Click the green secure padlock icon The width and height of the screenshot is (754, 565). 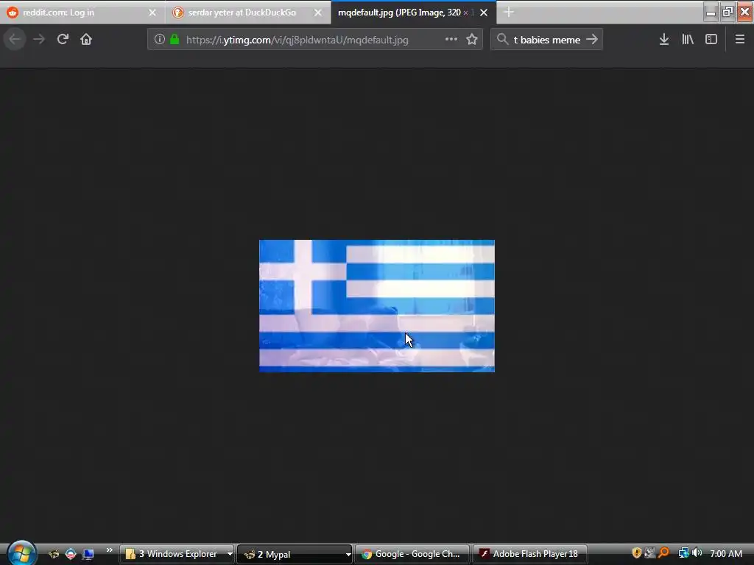pyautogui.click(x=175, y=40)
